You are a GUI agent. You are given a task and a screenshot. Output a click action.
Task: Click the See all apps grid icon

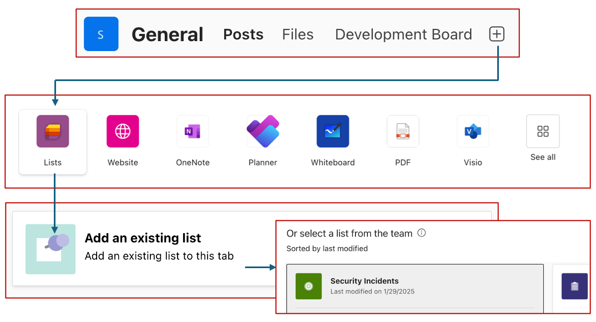[x=543, y=131]
